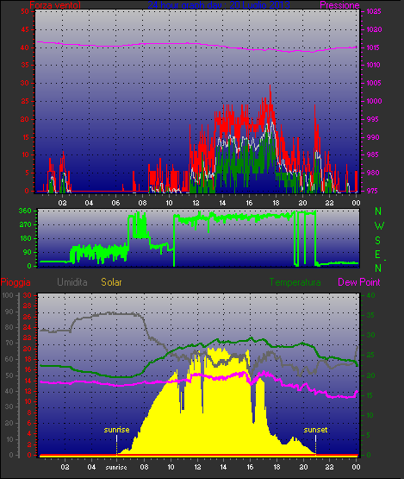Click the E compass letter beside direction chart
Screen dimensions: 404x479
coord(377,254)
